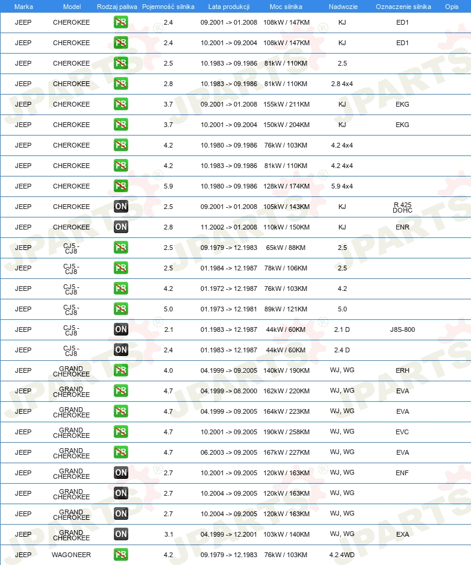Click the diesel ON icon in the J8S-800 row
Screen dimensions: 471x565
point(120,329)
